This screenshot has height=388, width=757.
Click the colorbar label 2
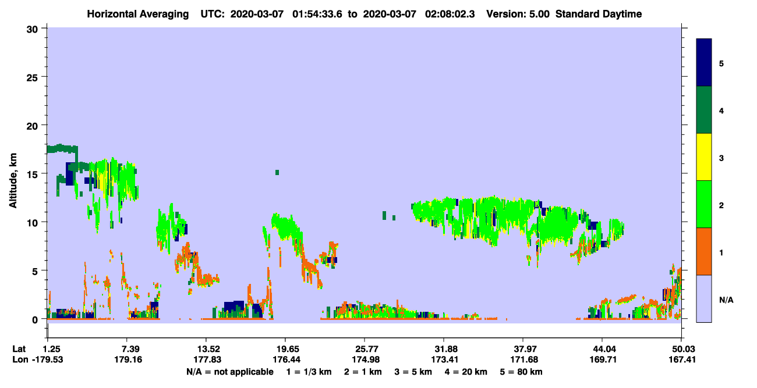[x=721, y=204]
